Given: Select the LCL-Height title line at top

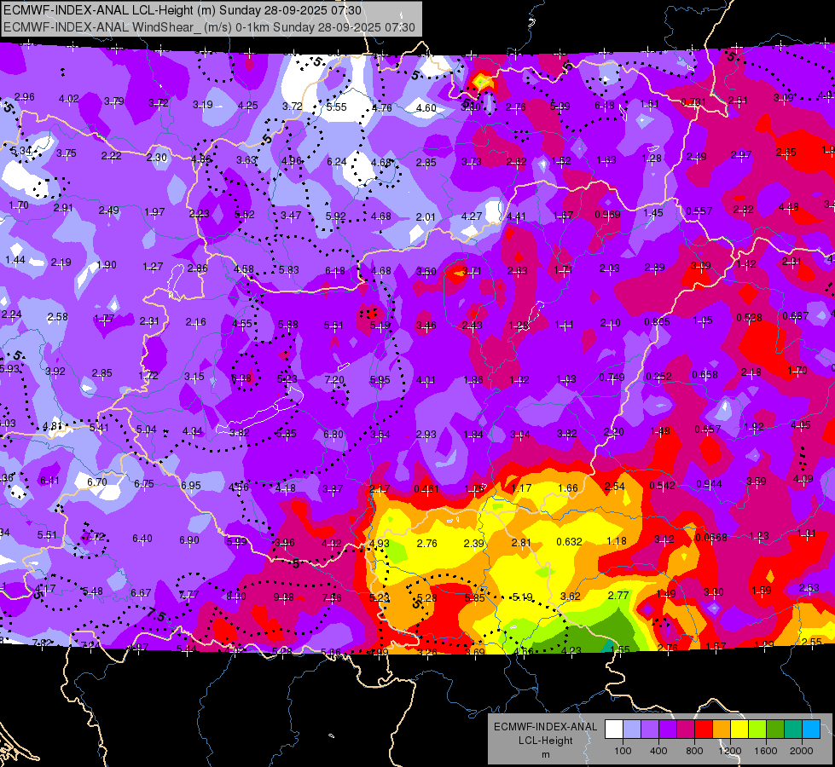Looking at the screenshot, I should point(183,10).
